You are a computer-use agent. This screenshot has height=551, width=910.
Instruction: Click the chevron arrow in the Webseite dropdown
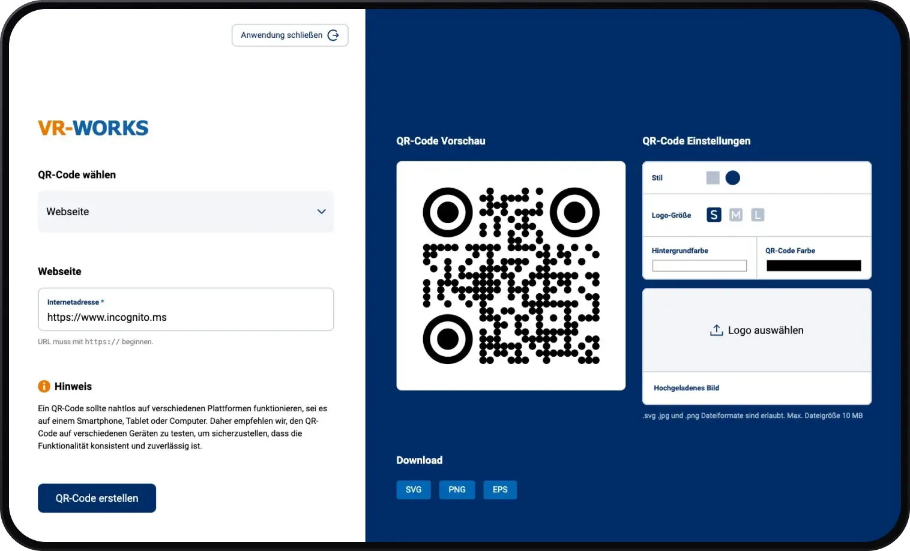point(322,212)
